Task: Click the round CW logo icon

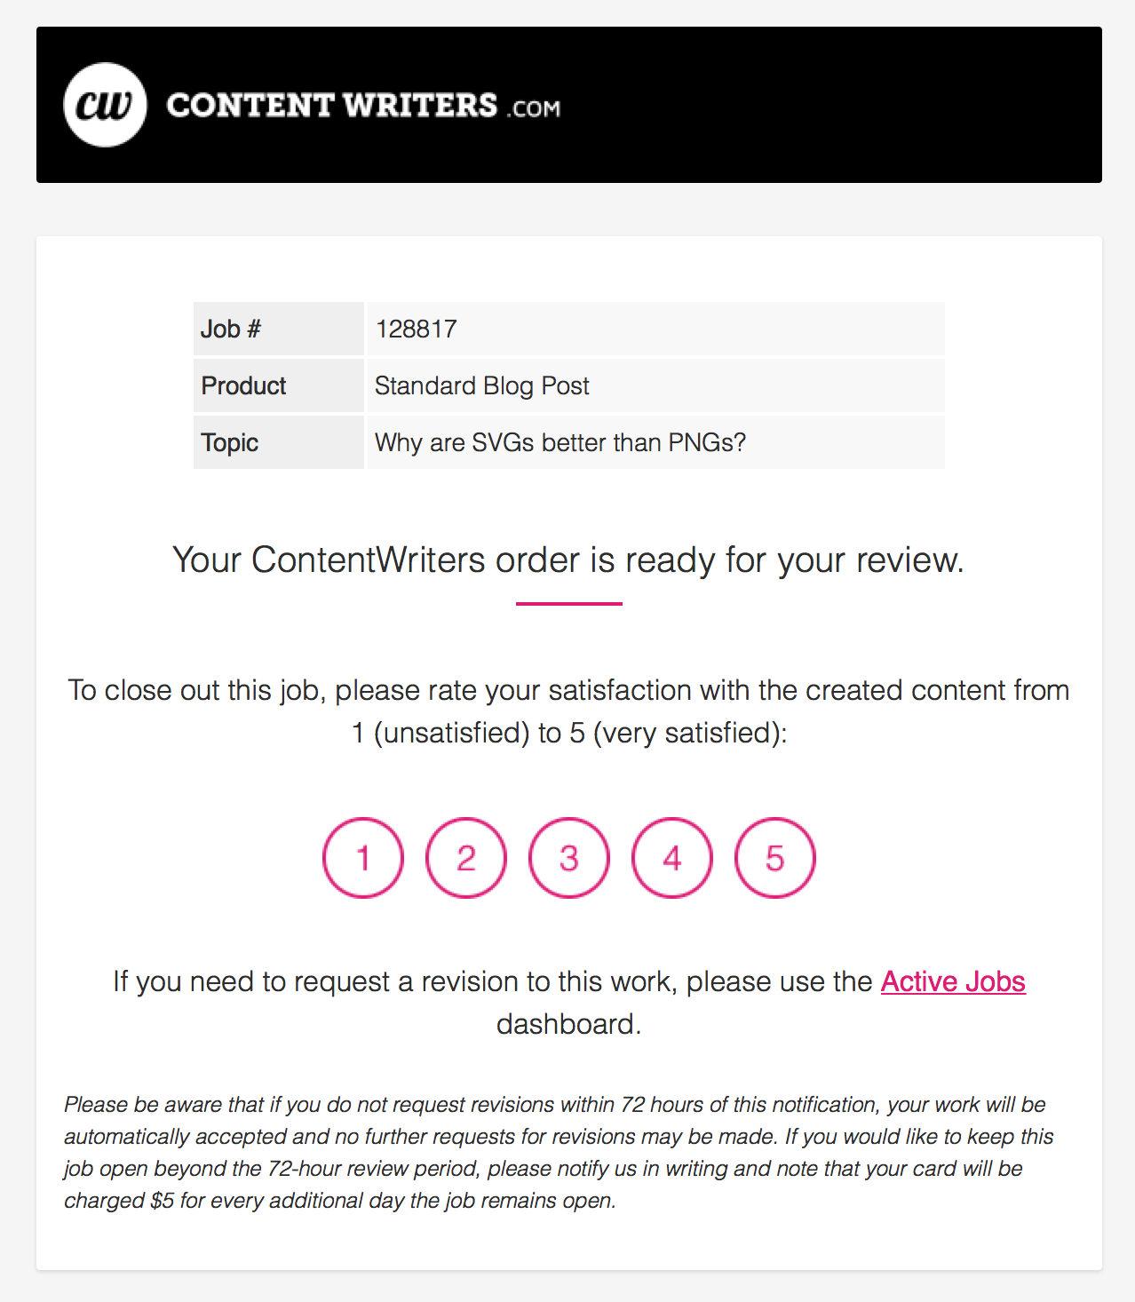Action: (x=105, y=105)
